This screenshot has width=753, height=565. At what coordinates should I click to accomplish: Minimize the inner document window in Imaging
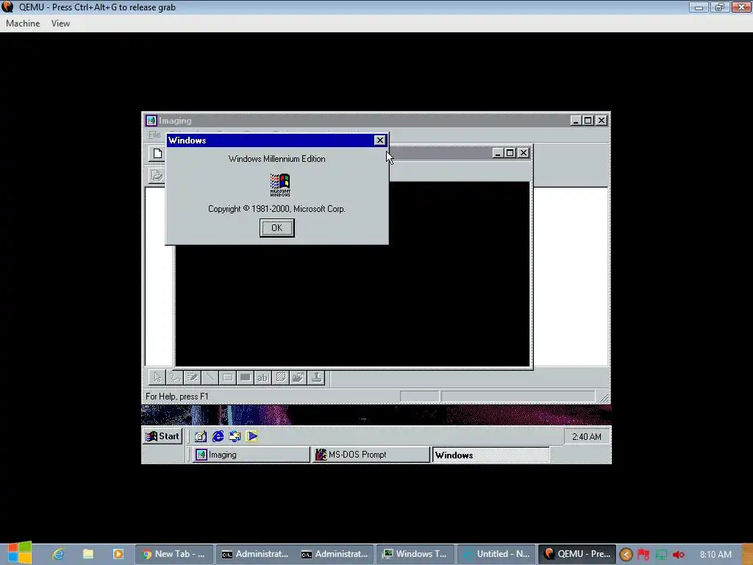(498, 153)
